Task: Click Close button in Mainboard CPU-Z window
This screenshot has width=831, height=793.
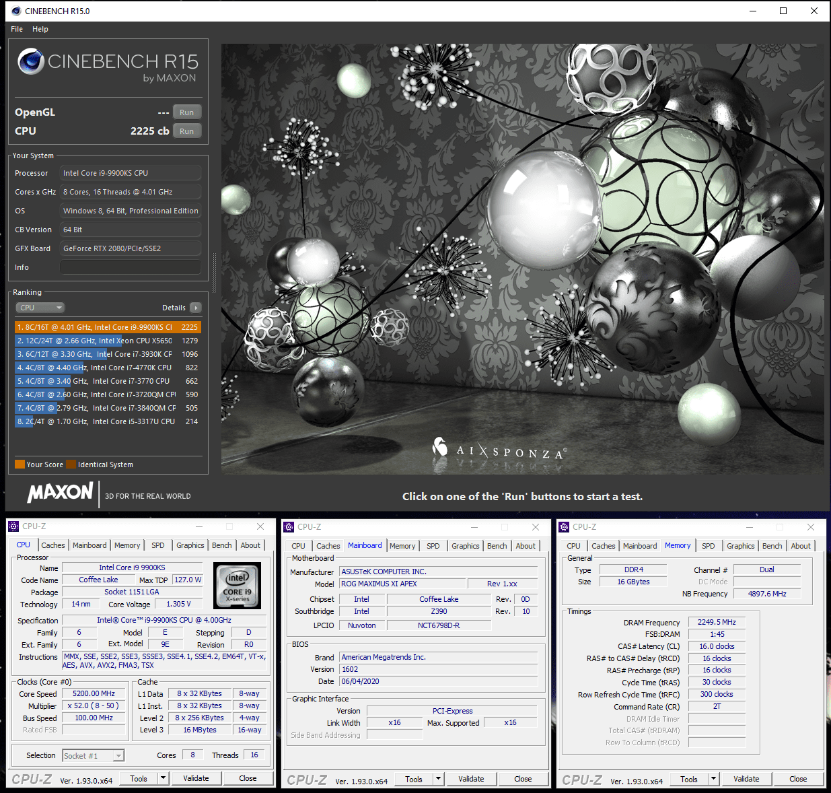Action: pyautogui.click(x=523, y=779)
